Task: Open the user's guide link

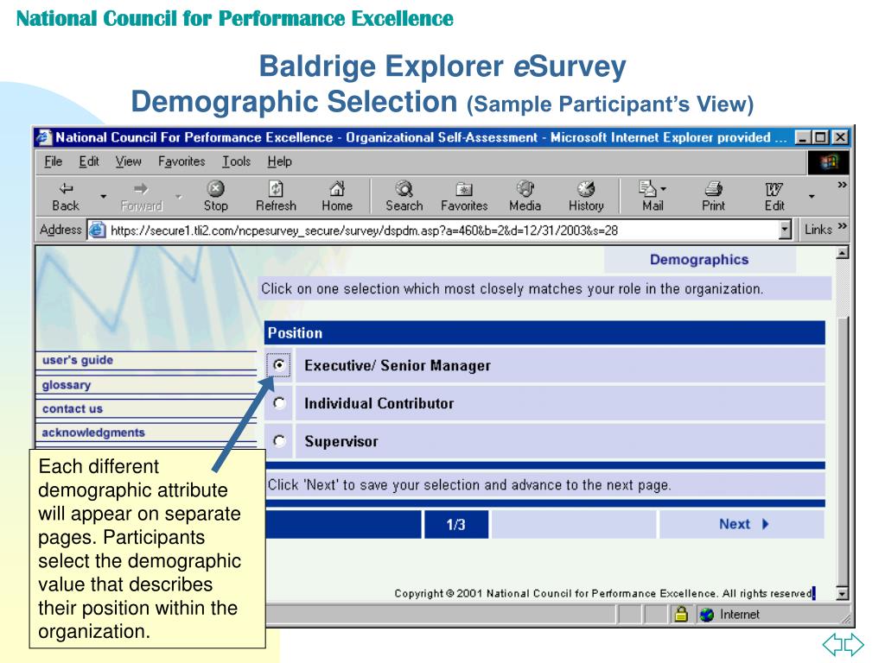Action: click(x=77, y=360)
